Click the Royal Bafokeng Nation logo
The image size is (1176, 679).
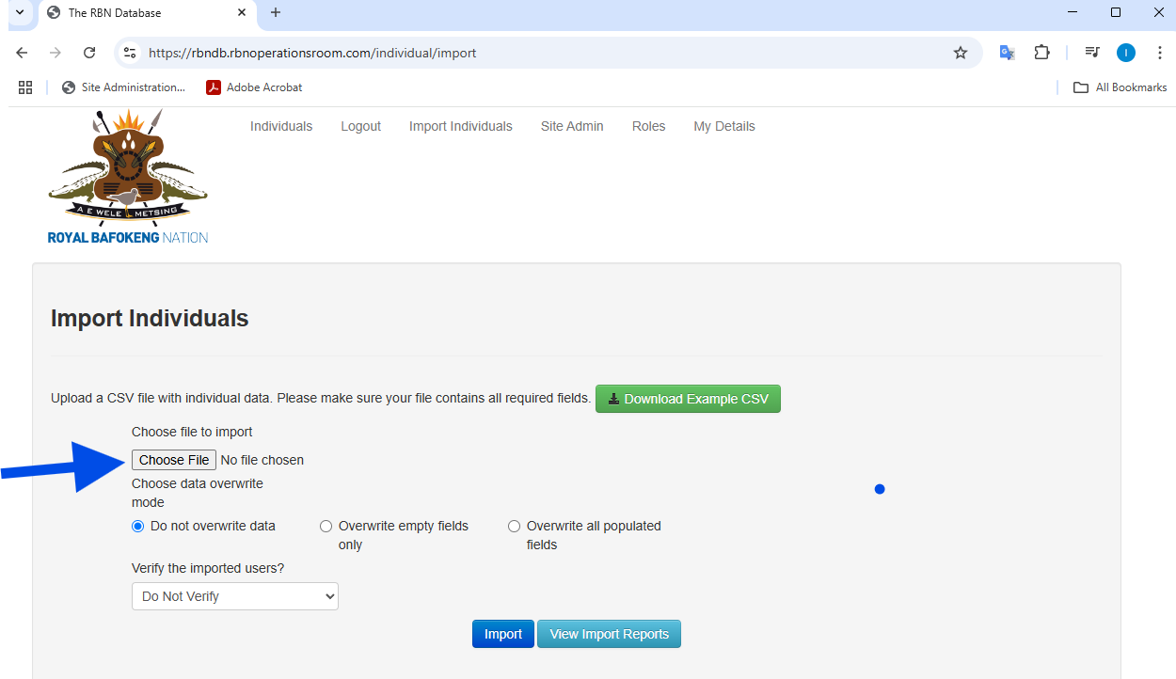pyautogui.click(x=128, y=177)
